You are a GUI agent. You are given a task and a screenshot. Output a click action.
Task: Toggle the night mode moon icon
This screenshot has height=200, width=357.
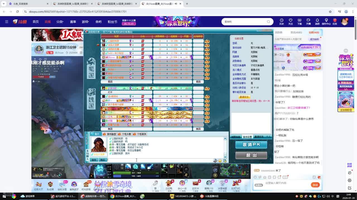click(349, 172)
